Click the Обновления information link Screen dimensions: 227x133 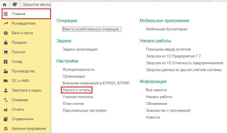(x=157, y=104)
